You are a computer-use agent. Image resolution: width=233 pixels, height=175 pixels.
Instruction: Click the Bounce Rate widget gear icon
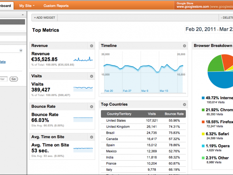click(x=91, y=107)
